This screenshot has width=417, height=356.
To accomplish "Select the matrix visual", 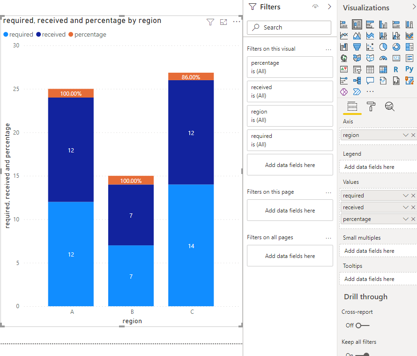I will [x=383, y=69].
